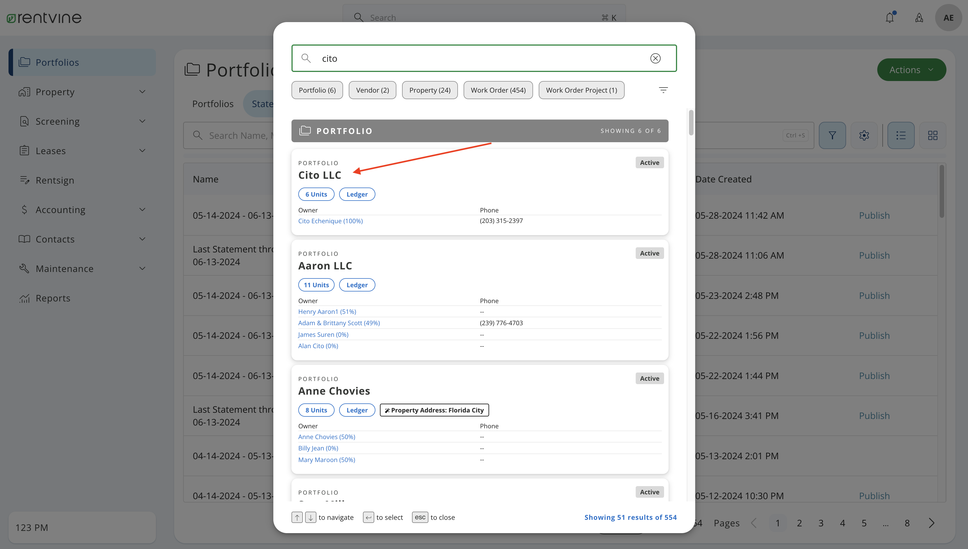Image resolution: width=968 pixels, height=549 pixels.
Task: Click the filter icon beside the search result chips
Action: coord(664,90)
